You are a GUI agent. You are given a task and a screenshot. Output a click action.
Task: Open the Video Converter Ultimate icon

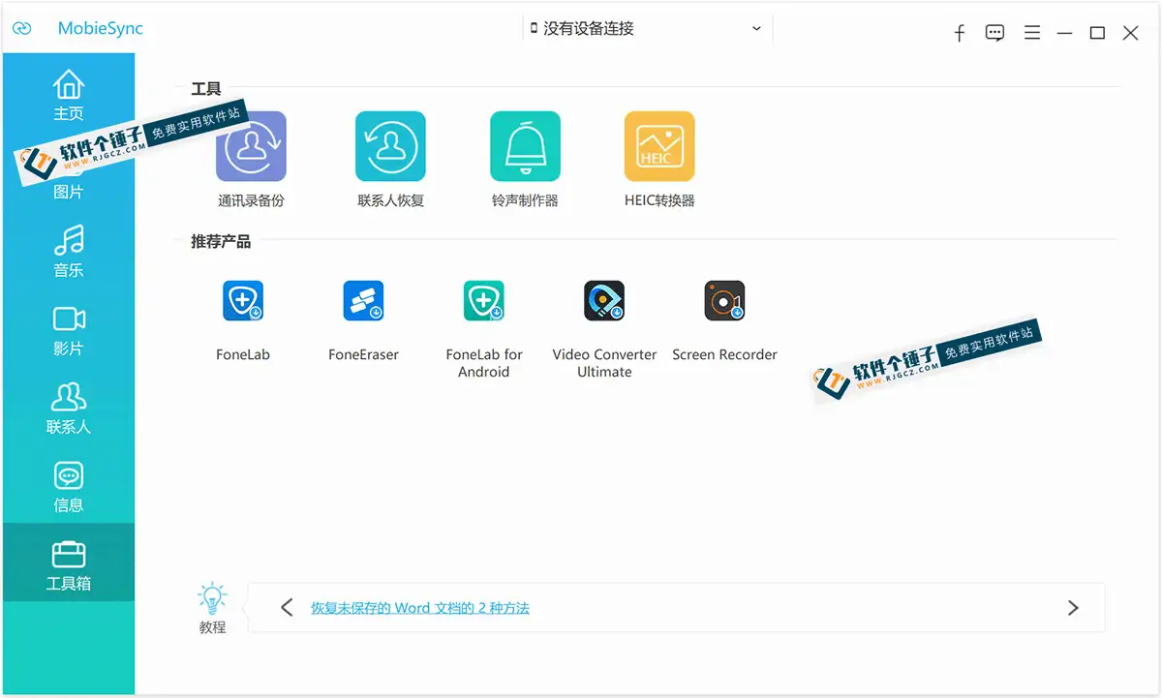pyautogui.click(x=604, y=301)
